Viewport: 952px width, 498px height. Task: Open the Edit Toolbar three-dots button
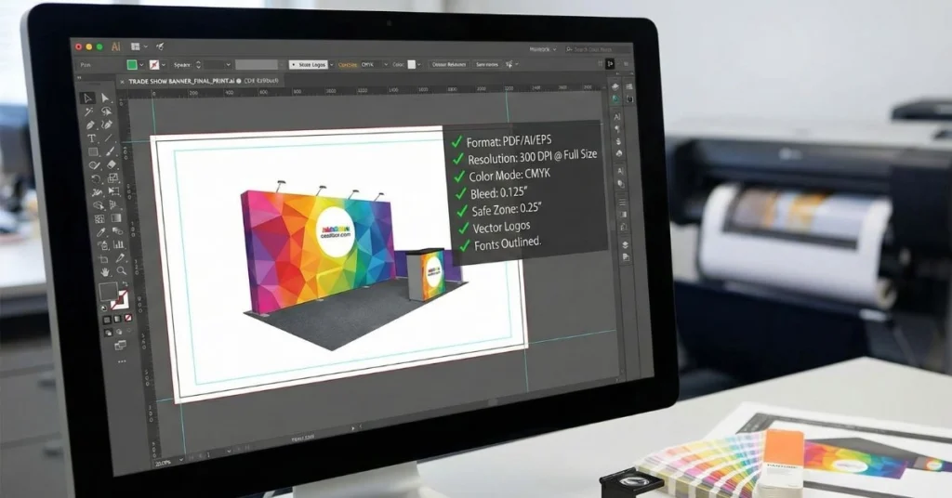tap(122, 361)
